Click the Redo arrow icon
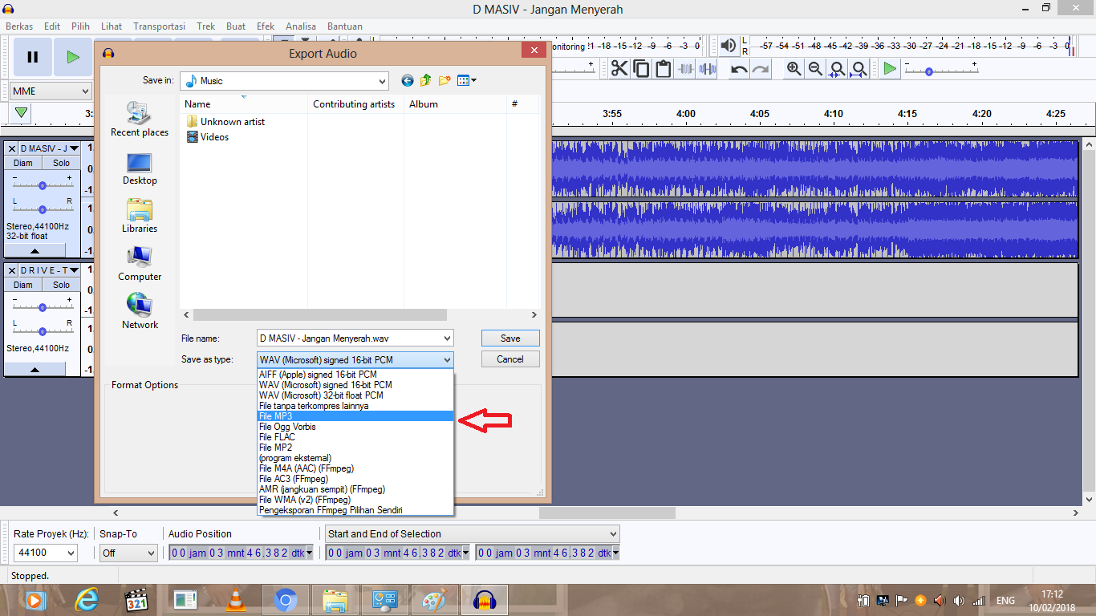Screen dimensions: 1096x616 [x=761, y=69]
